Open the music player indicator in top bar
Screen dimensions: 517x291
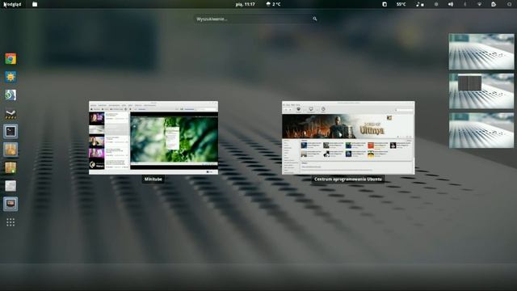pyautogui.click(x=420, y=4)
